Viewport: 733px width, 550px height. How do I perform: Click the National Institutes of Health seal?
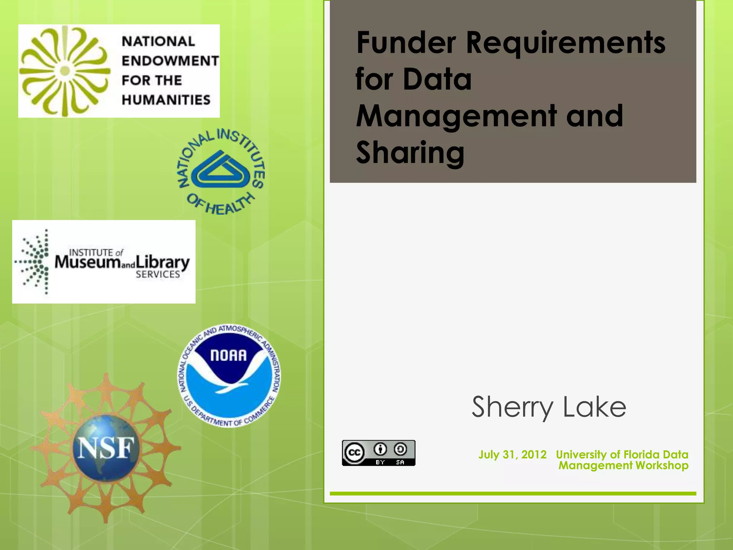pyautogui.click(x=222, y=172)
